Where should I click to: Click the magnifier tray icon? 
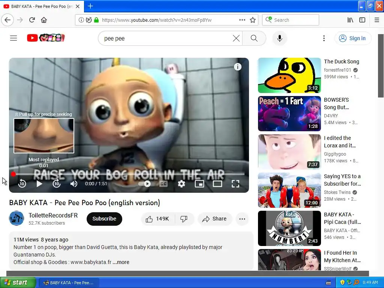[356, 283]
